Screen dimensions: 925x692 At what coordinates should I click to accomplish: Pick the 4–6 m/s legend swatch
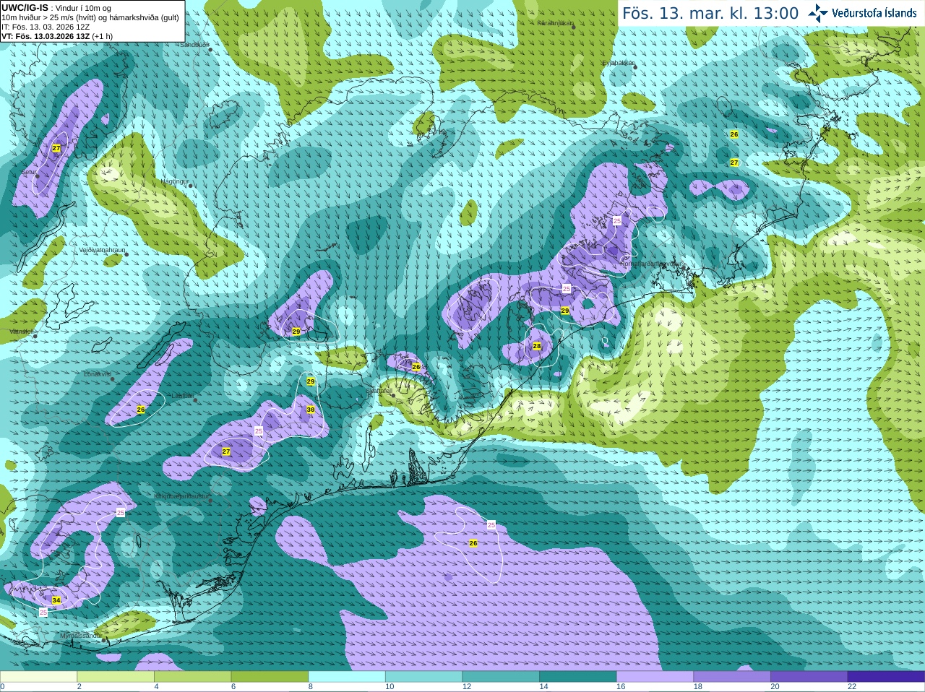193,677
